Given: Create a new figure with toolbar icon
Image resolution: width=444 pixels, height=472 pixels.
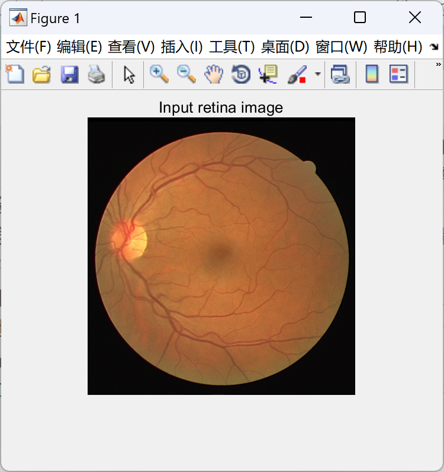Looking at the screenshot, I should click(x=15, y=74).
